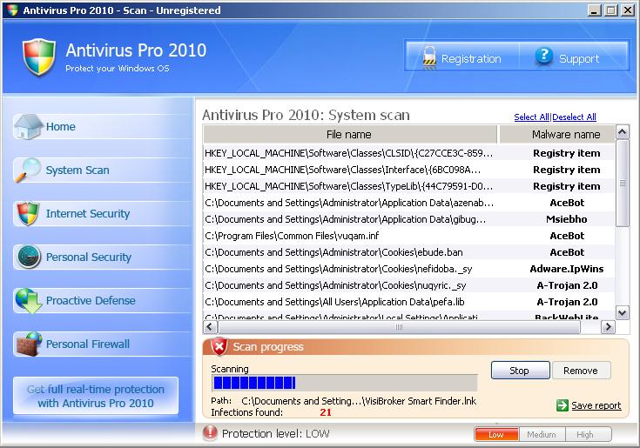Click the padlock icon beside Registration

[429, 57]
